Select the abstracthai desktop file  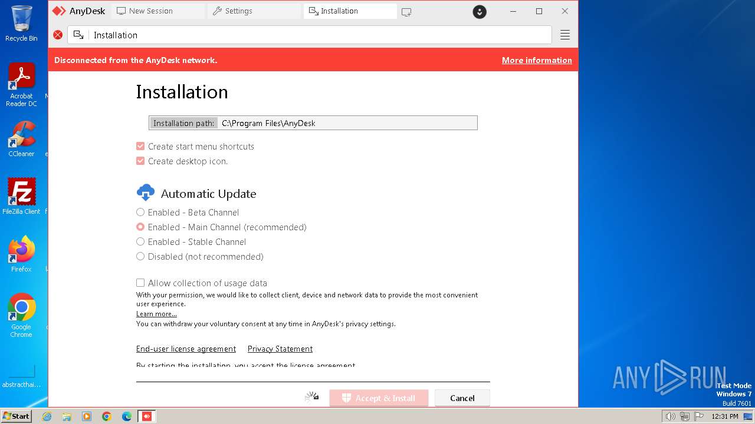click(21, 376)
